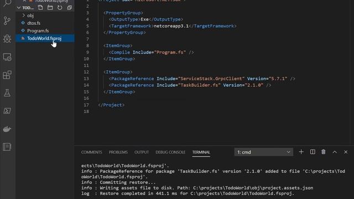Click line number 18 in gutter
The width and height of the screenshot is (354, 199).
(86, 112)
